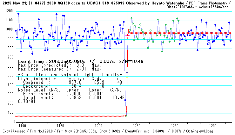Click the 1230 x-axis frame label
The height and width of the screenshot is (135, 235).
pyautogui.click(x=136, y=126)
